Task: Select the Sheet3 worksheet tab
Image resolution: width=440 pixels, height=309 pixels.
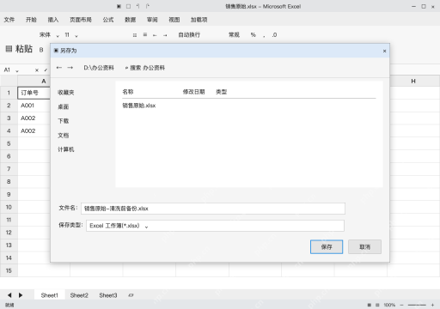Action: coord(108,295)
